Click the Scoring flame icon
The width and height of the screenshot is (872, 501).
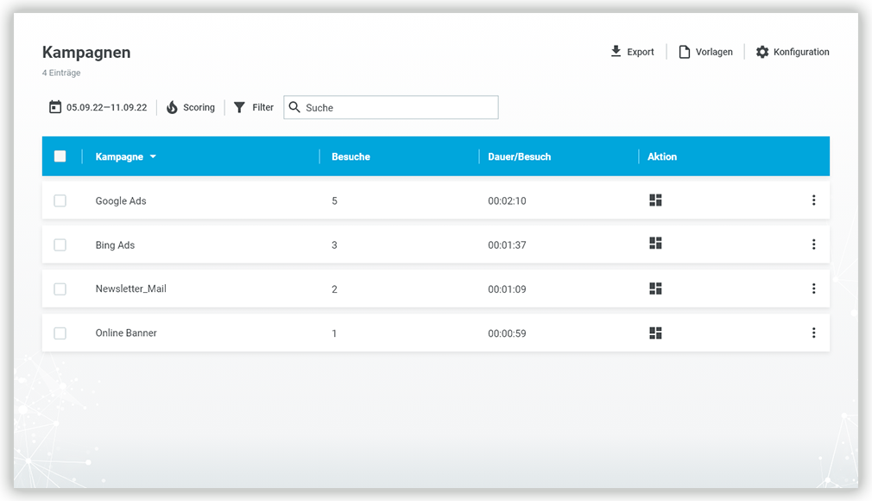click(172, 107)
